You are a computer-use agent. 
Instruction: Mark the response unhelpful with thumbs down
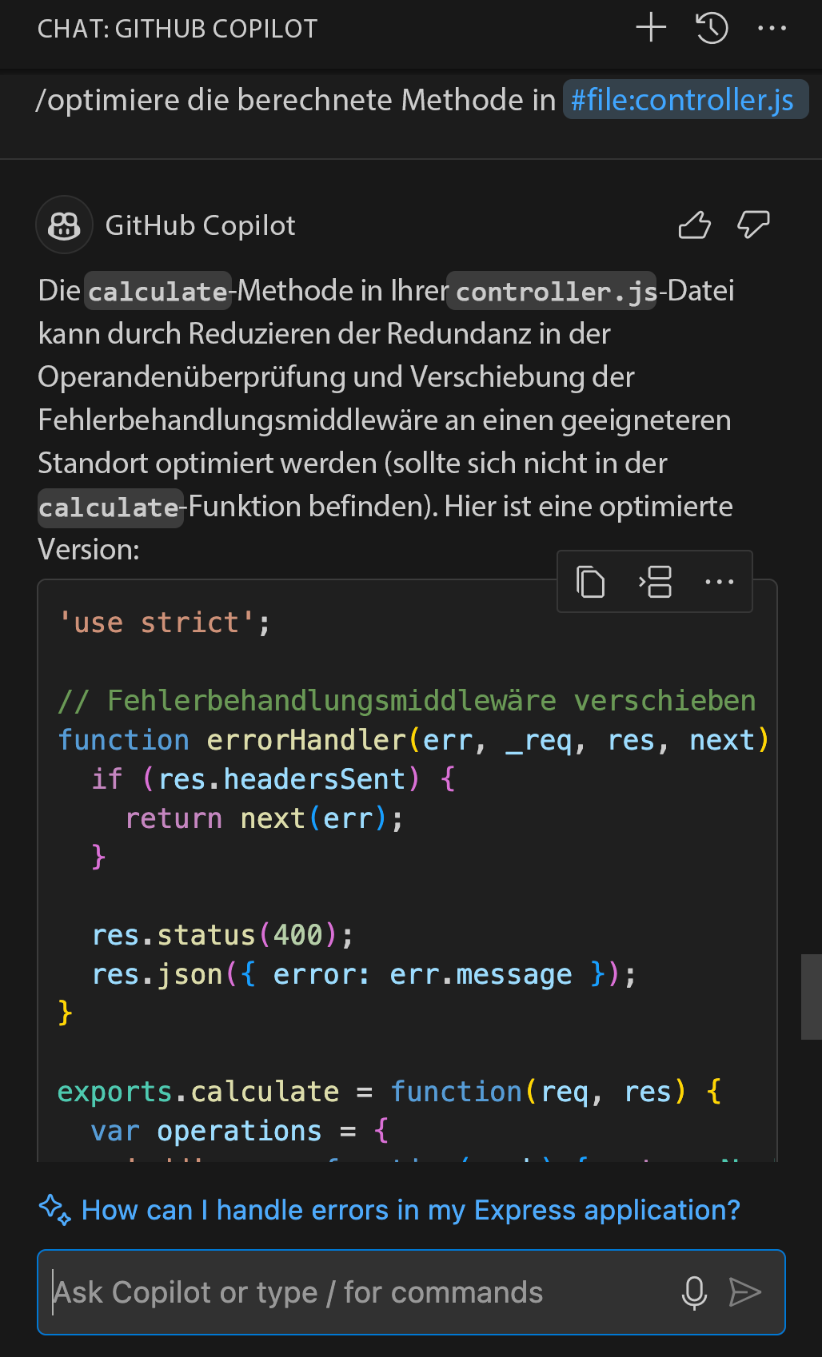pos(752,225)
